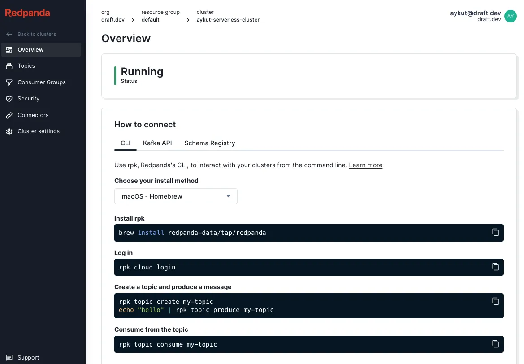Open Topics in the sidebar

click(x=41, y=66)
